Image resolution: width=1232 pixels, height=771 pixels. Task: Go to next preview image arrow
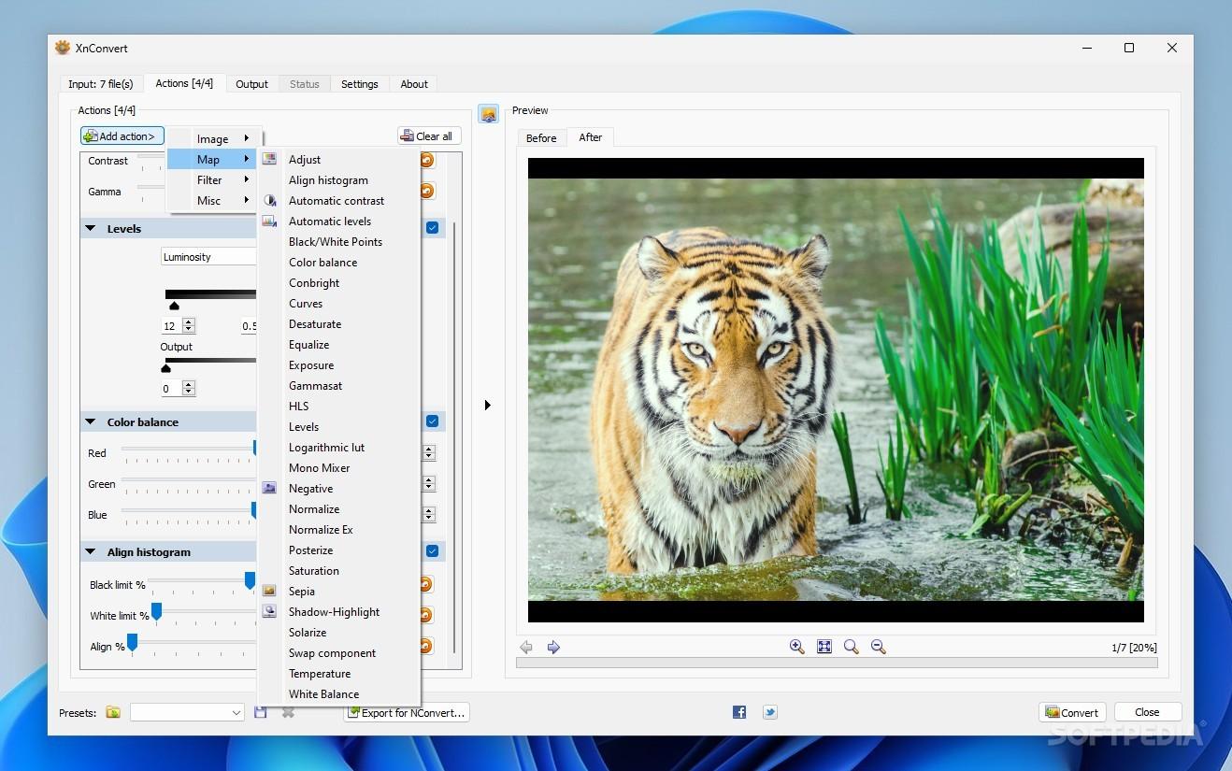click(553, 647)
